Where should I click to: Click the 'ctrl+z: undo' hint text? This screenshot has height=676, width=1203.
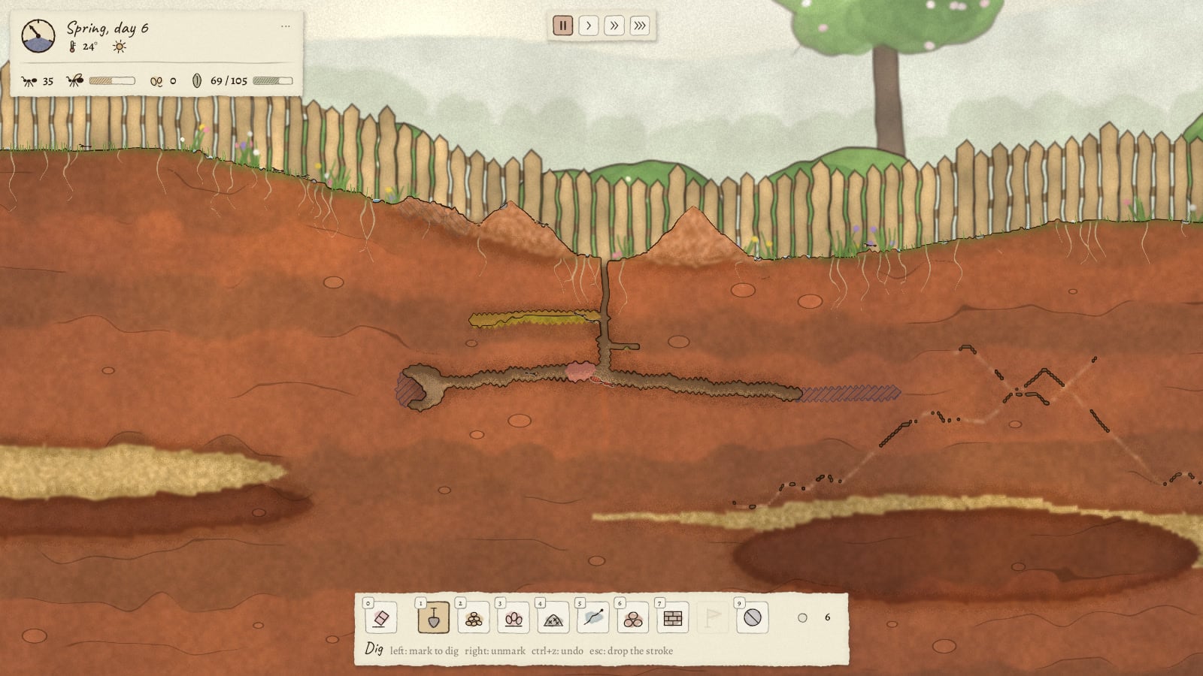click(x=557, y=650)
